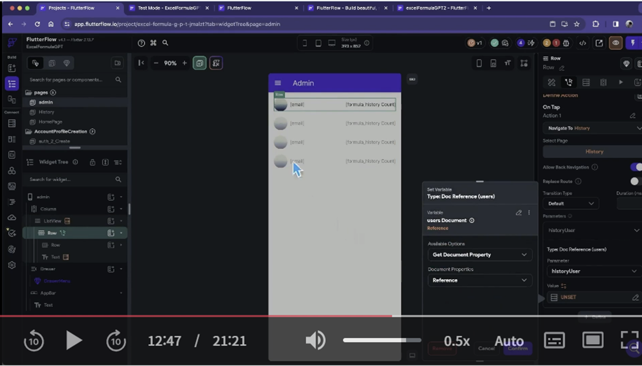Zoom in the canvas with plus icon
642x366 pixels.
(x=184, y=63)
